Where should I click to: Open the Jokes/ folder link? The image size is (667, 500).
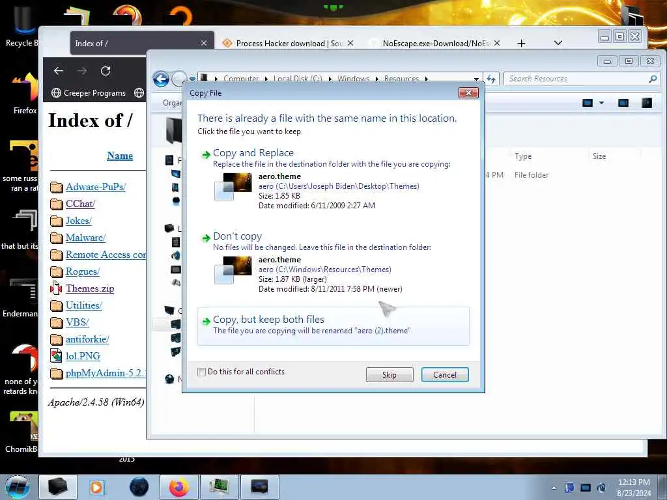point(79,221)
